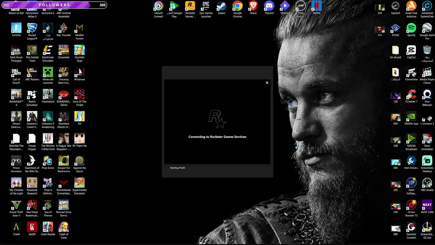The height and width of the screenshot is (245, 435).
Task: Open the Sea of Thieves shortcut
Action: (x=48, y=208)
